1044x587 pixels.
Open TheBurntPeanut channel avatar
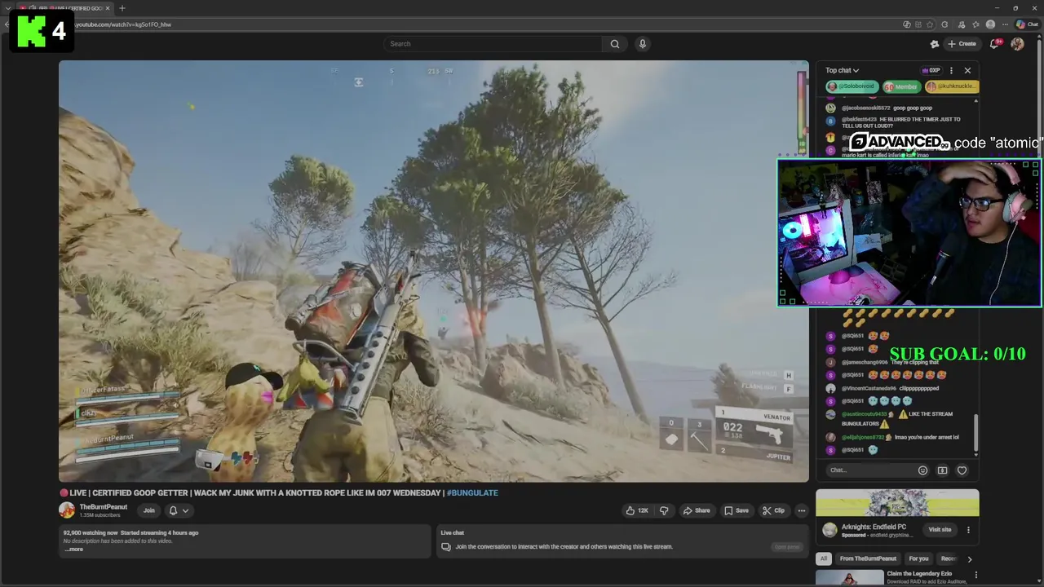click(67, 510)
